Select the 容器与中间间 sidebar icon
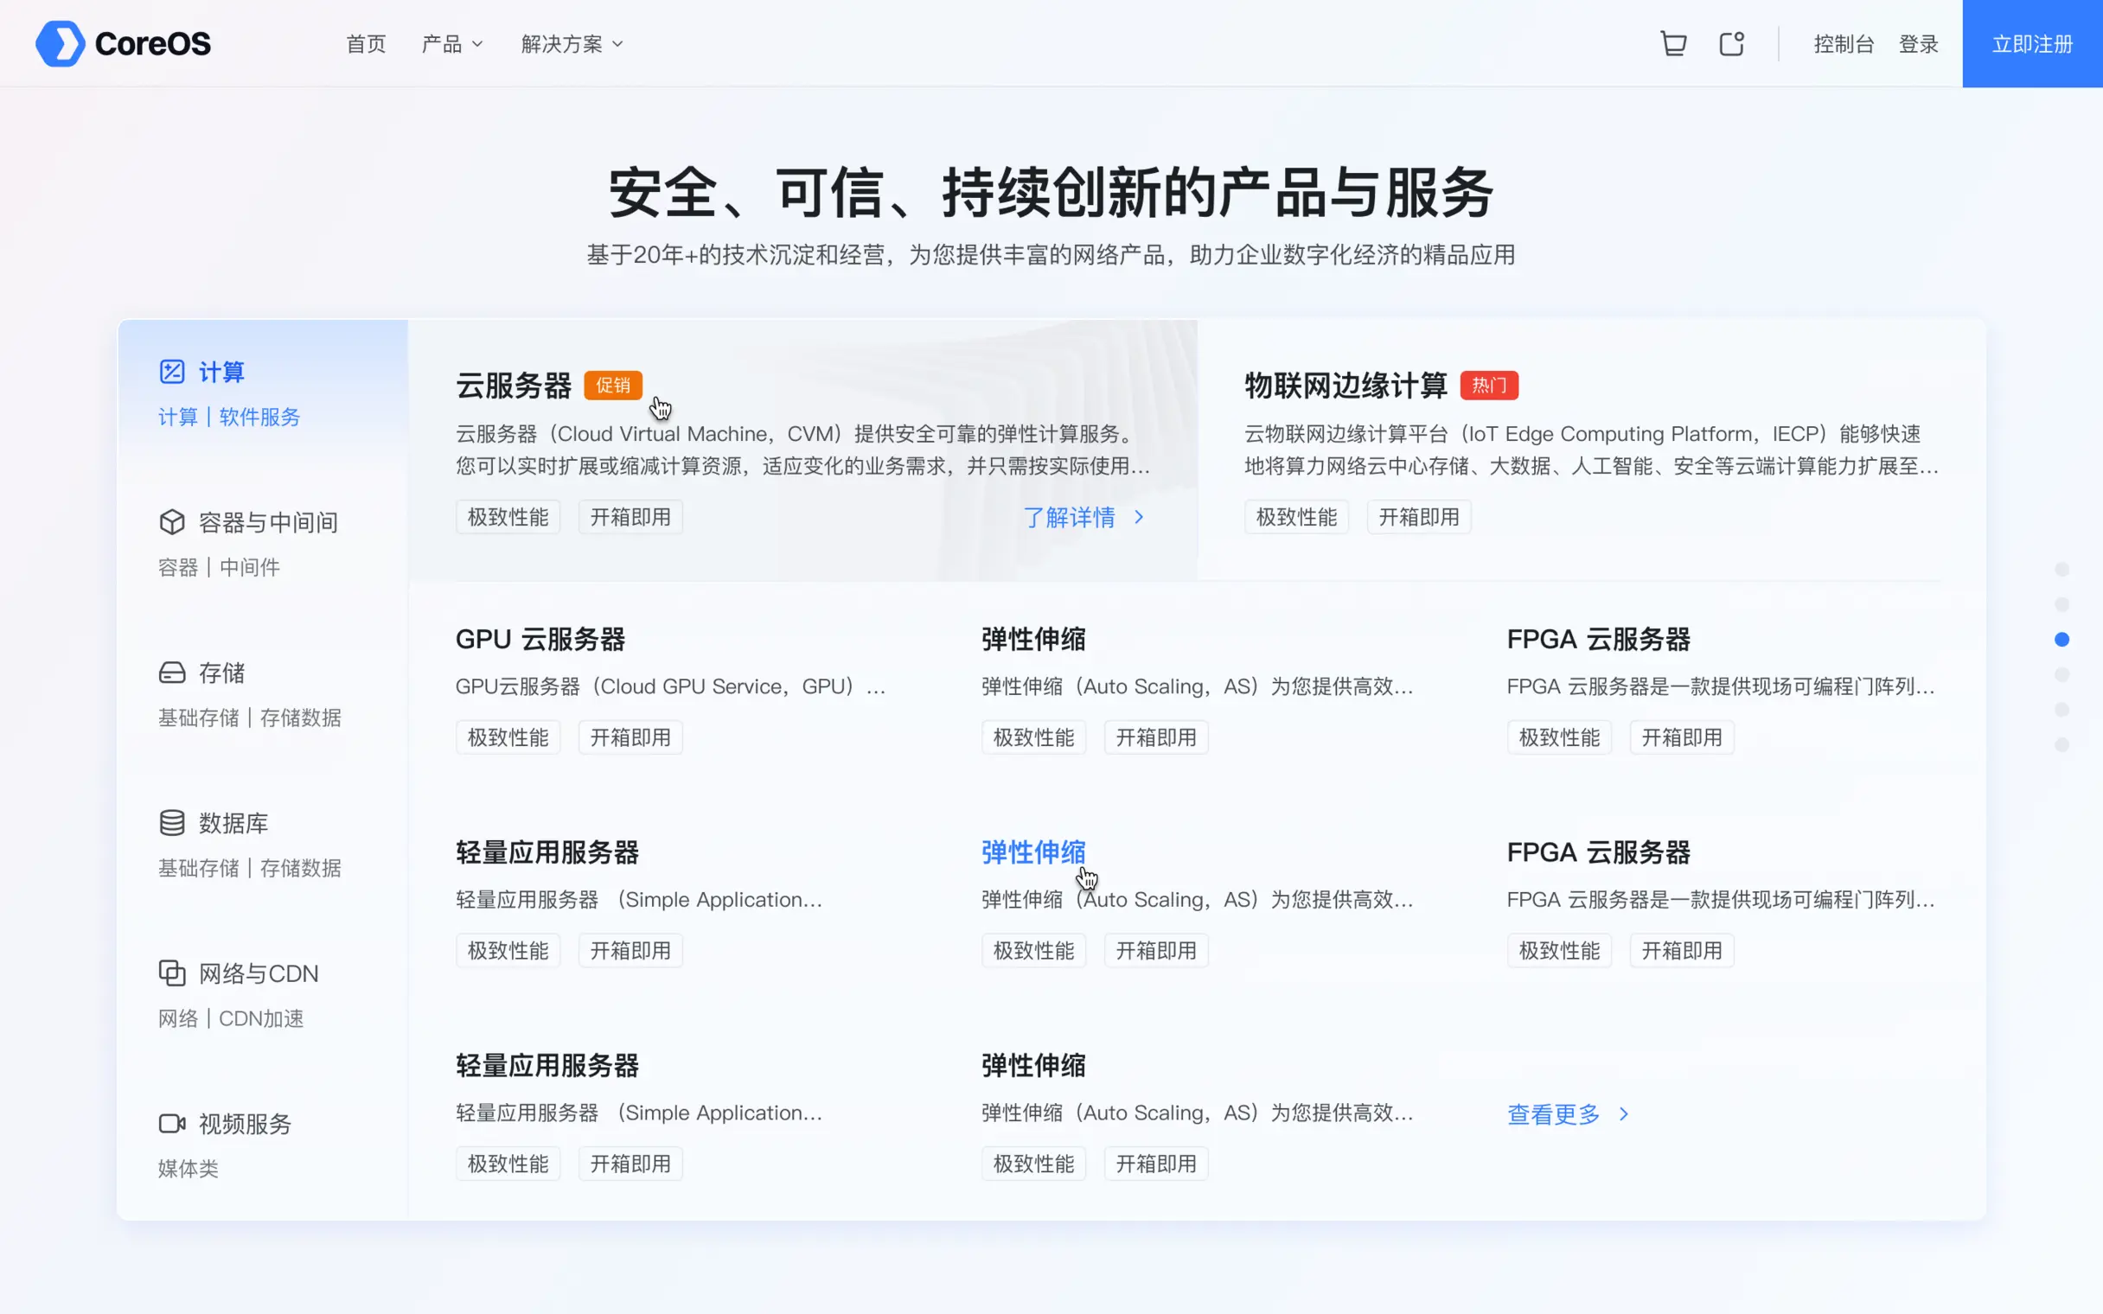The image size is (2103, 1314). (172, 521)
